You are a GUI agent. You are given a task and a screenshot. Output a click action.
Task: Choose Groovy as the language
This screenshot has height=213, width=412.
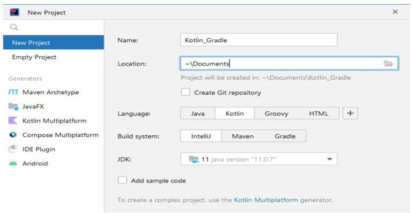tap(276, 113)
